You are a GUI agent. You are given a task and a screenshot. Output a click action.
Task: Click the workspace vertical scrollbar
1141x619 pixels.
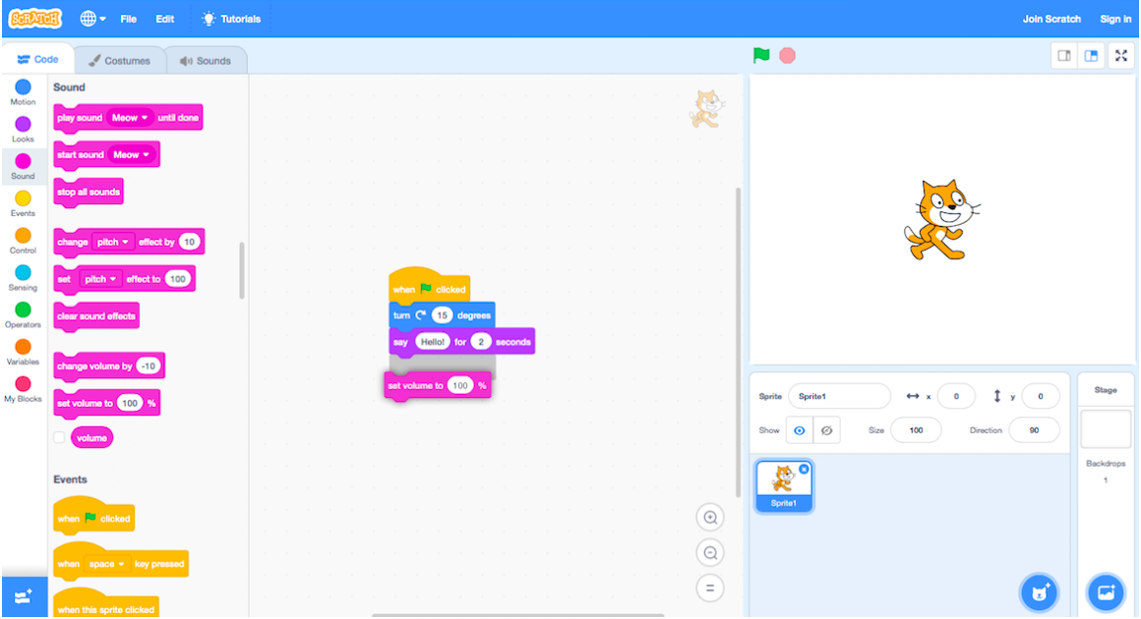(738, 342)
